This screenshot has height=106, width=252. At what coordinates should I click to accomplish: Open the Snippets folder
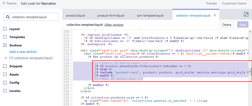pyautogui.click(x=16, y=66)
